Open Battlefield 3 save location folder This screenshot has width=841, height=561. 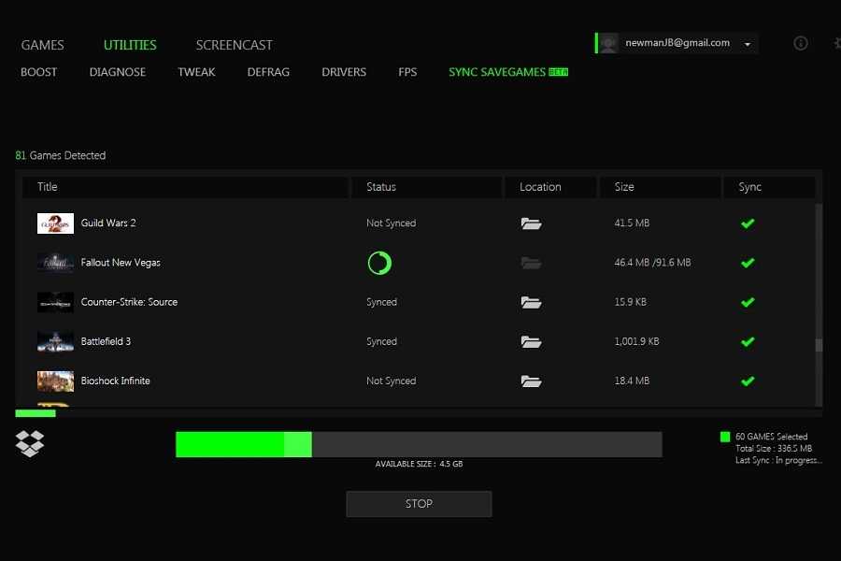coord(531,341)
